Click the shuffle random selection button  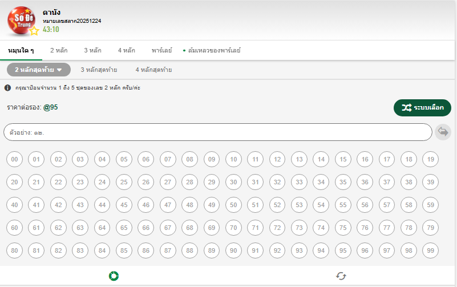click(x=422, y=108)
